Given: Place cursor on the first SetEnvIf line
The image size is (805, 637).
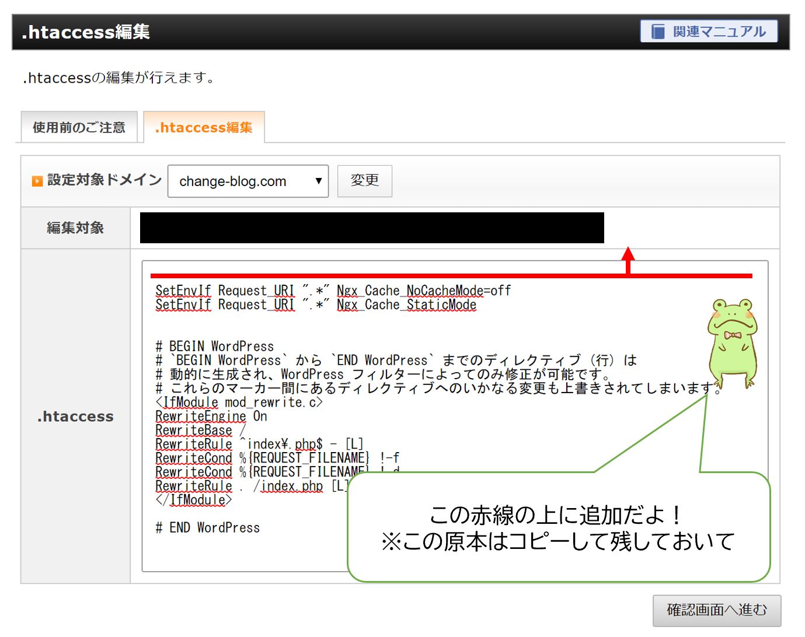Looking at the screenshot, I should click(333, 290).
